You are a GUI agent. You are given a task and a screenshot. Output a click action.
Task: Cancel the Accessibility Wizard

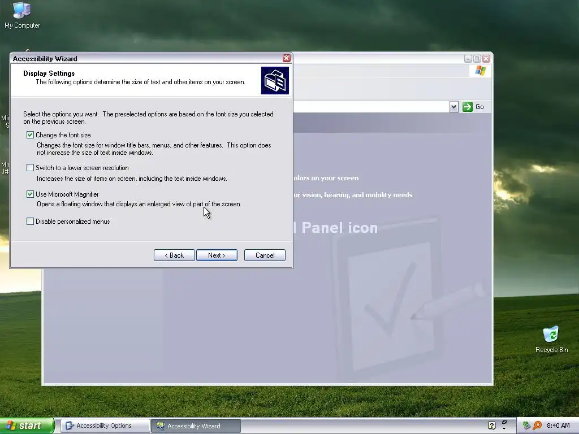pos(265,255)
